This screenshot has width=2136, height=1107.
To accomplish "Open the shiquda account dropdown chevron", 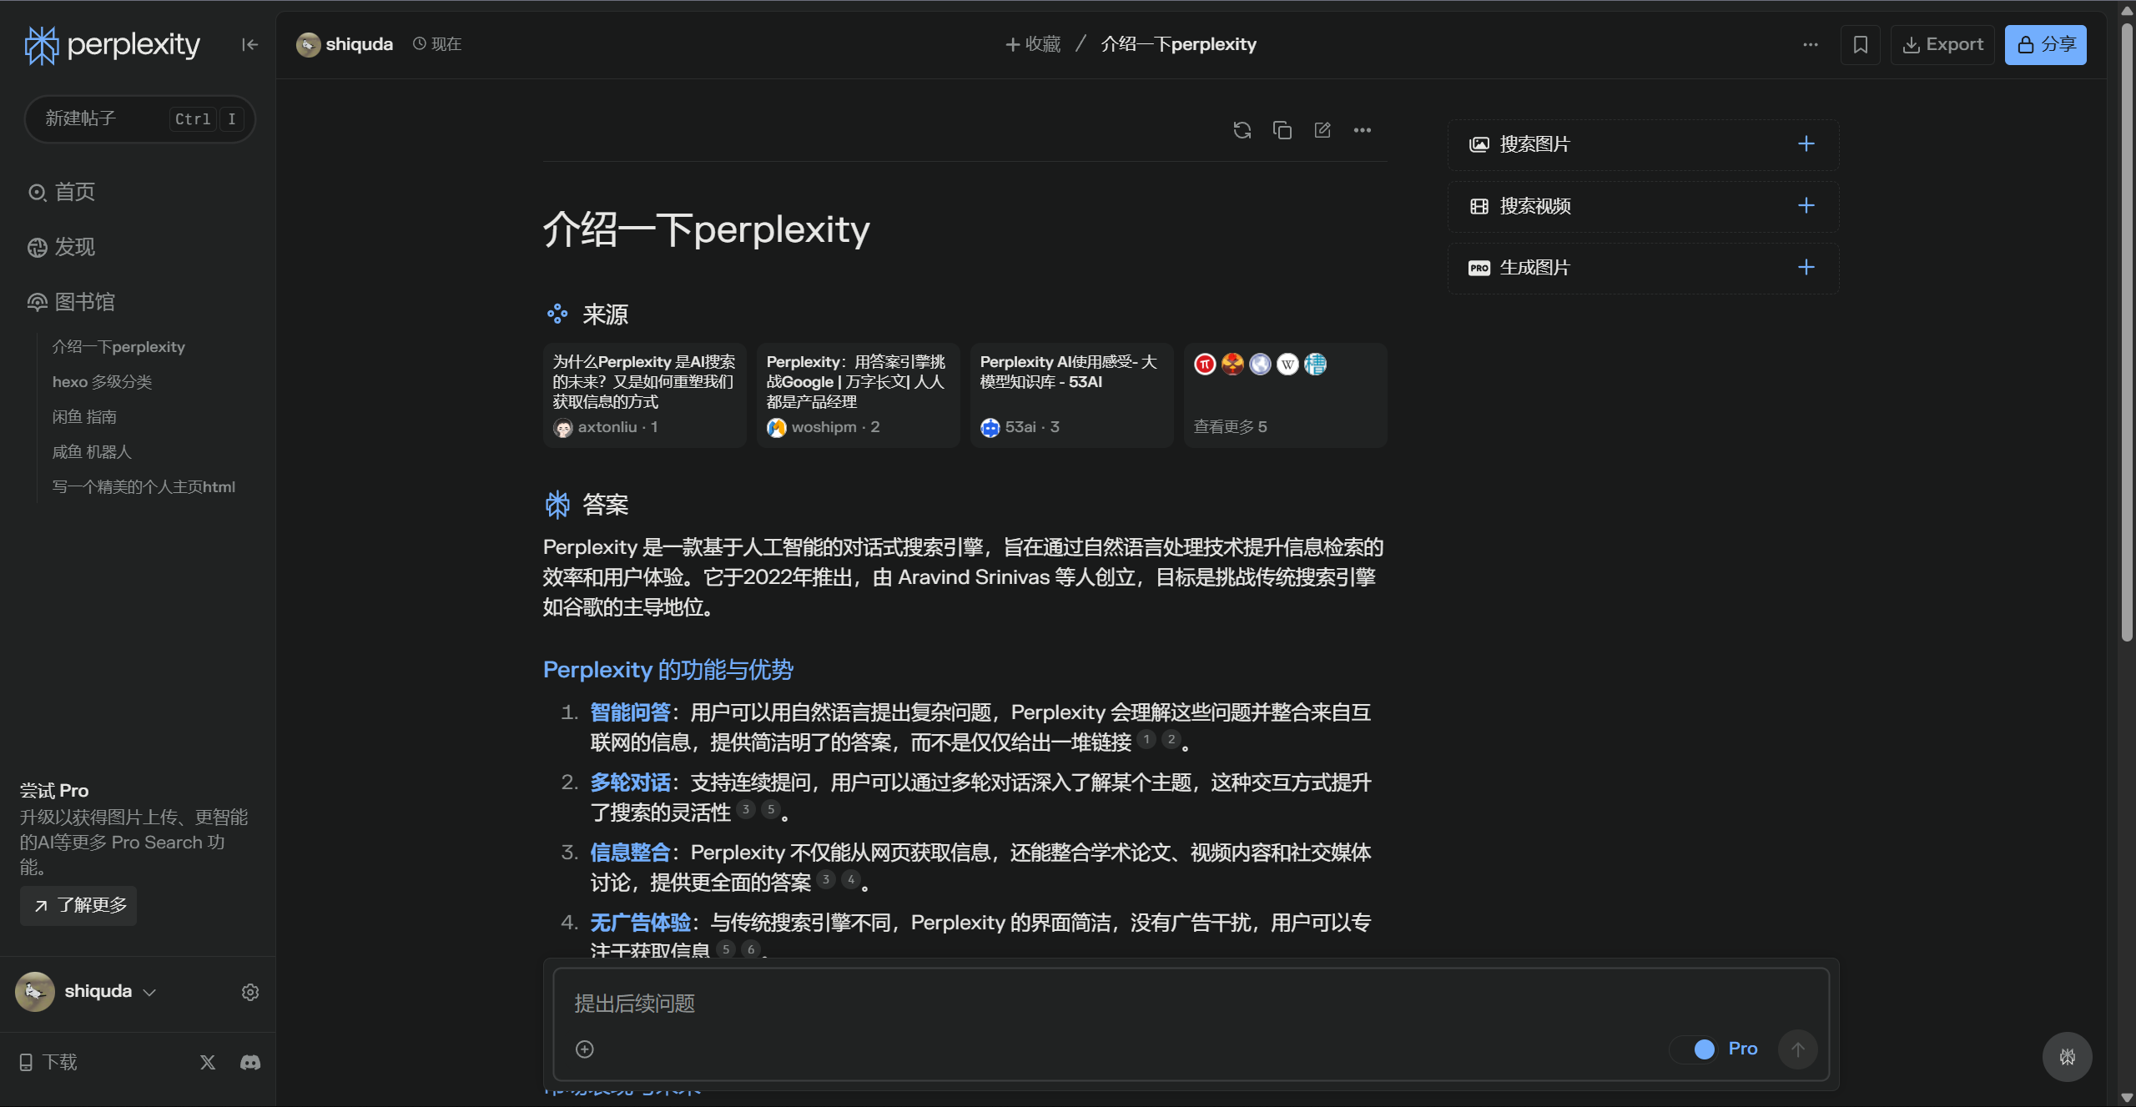I will click(x=150, y=992).
